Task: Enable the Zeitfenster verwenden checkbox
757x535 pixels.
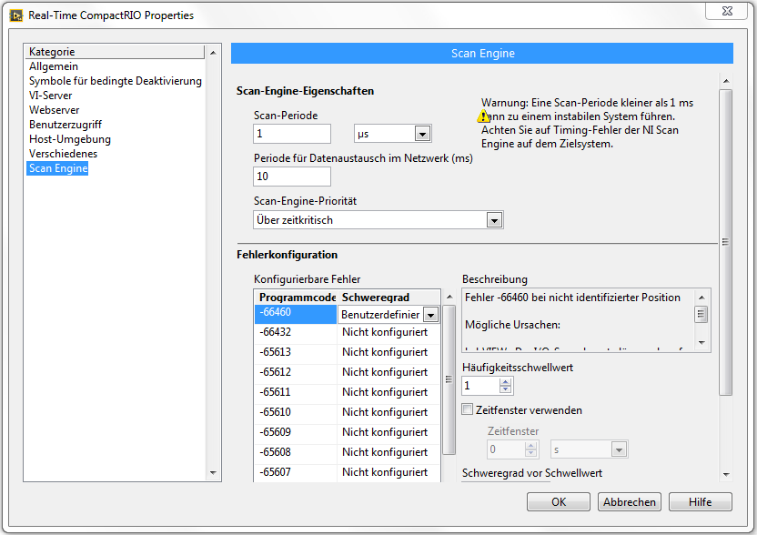Action: click(469, 410)
